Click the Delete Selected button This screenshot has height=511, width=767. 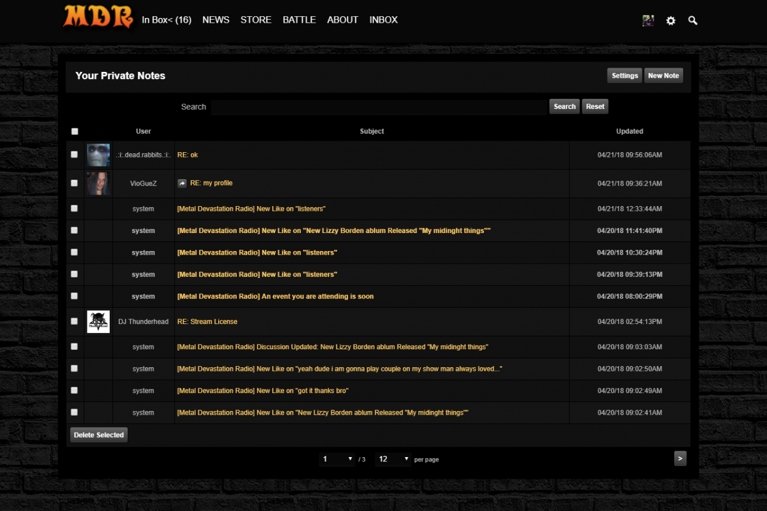(x=99, y=435)
